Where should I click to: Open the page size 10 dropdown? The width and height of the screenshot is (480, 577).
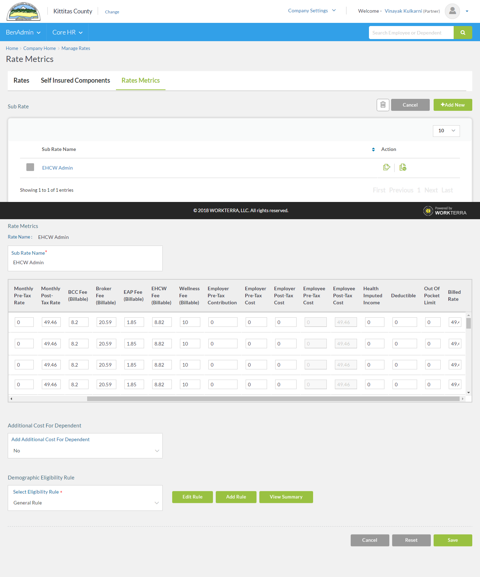[x=446, y=131]
